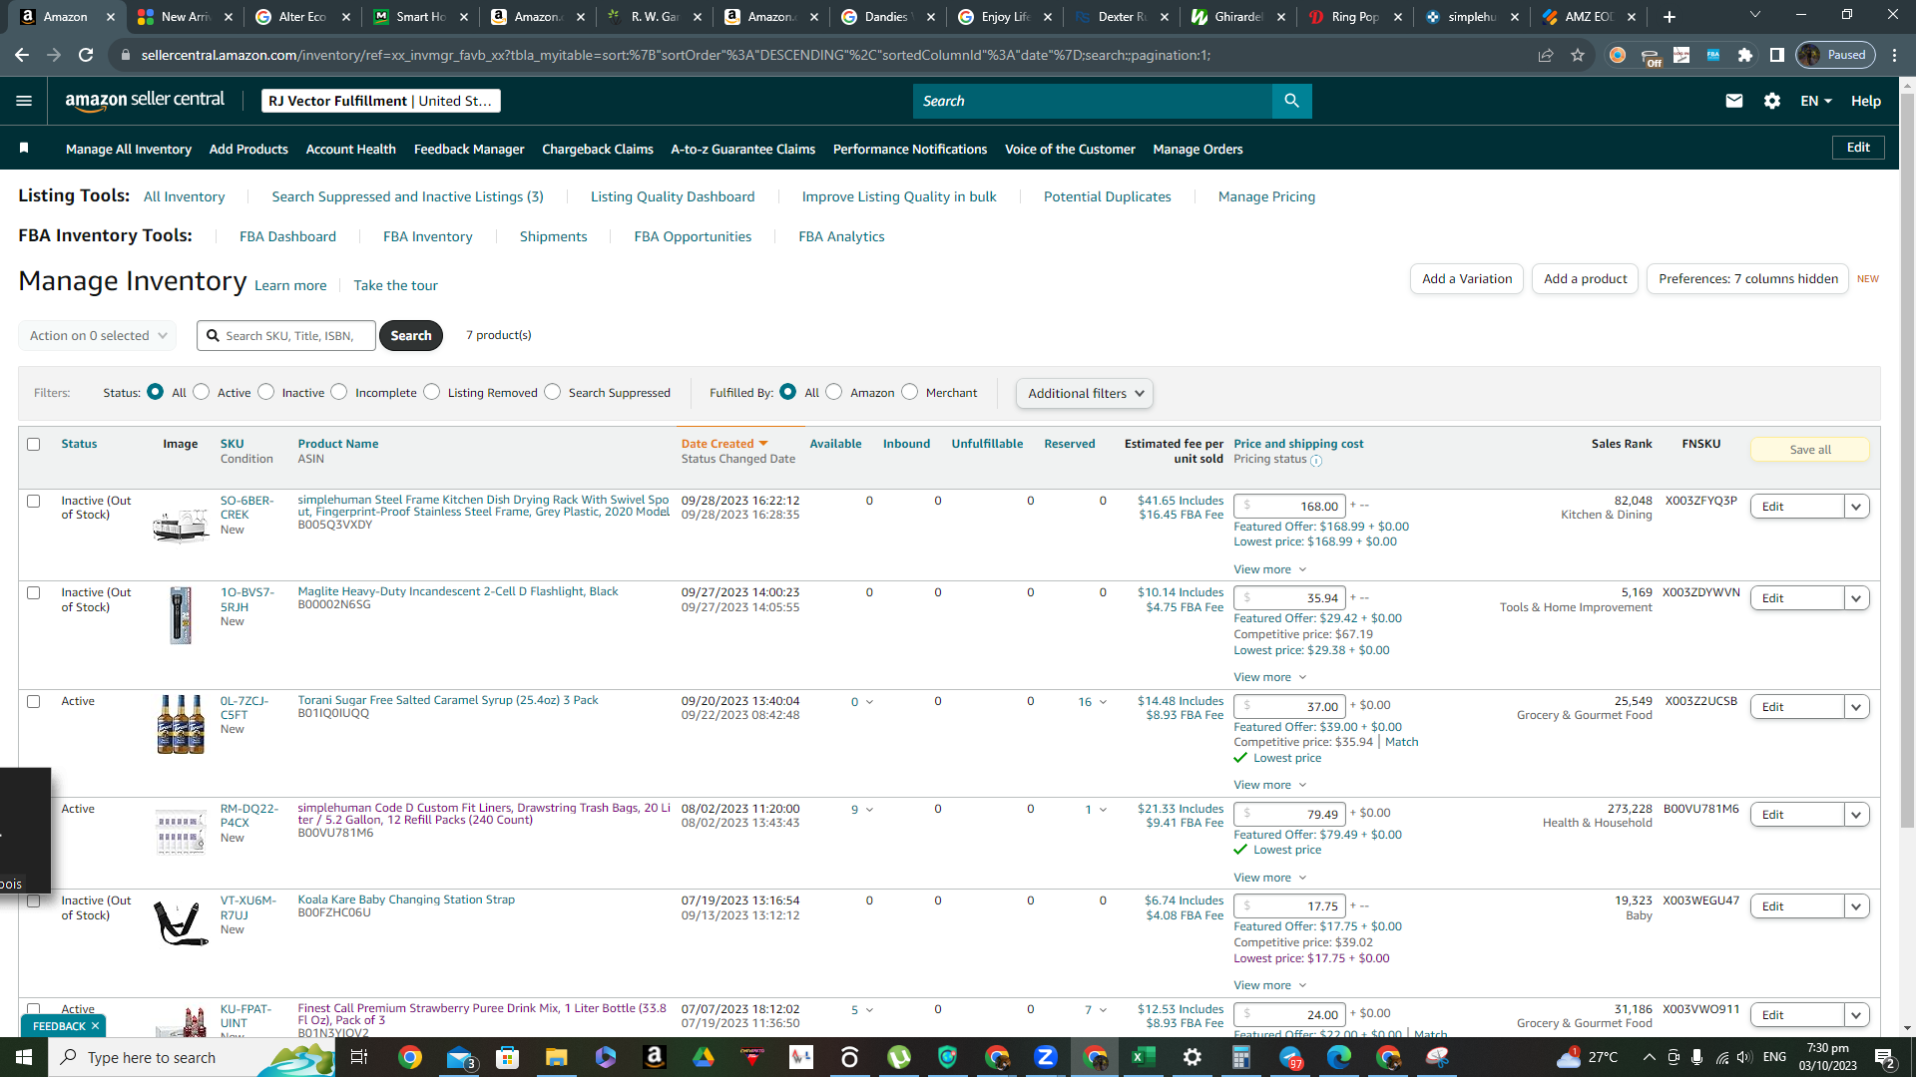Viewport: 1916px width, 1077px height.
Task: Click the Pricing status info icon
Action: coord(1316,461)
